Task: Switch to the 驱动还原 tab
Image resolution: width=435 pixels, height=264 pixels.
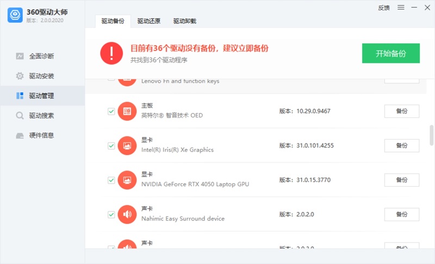Action: click(149, 21)
